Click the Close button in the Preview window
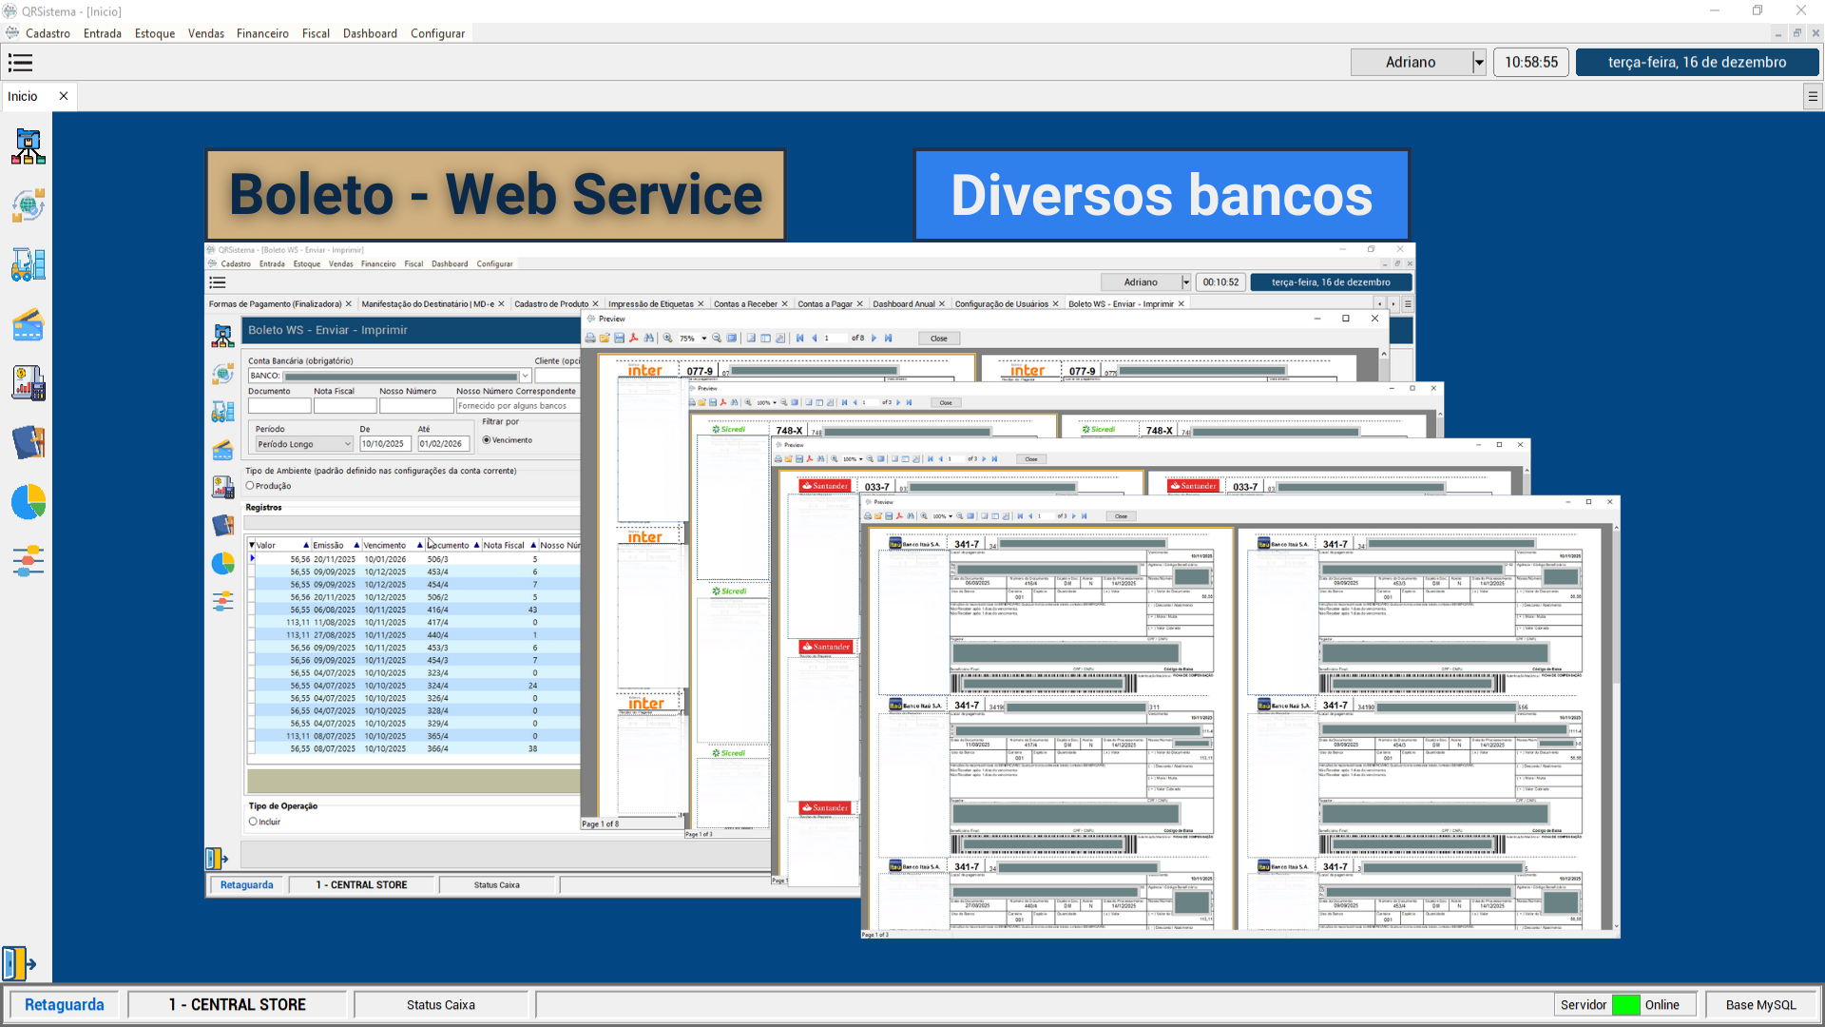The width and height of the screenshot is (1825, 1027). point(939,338)
